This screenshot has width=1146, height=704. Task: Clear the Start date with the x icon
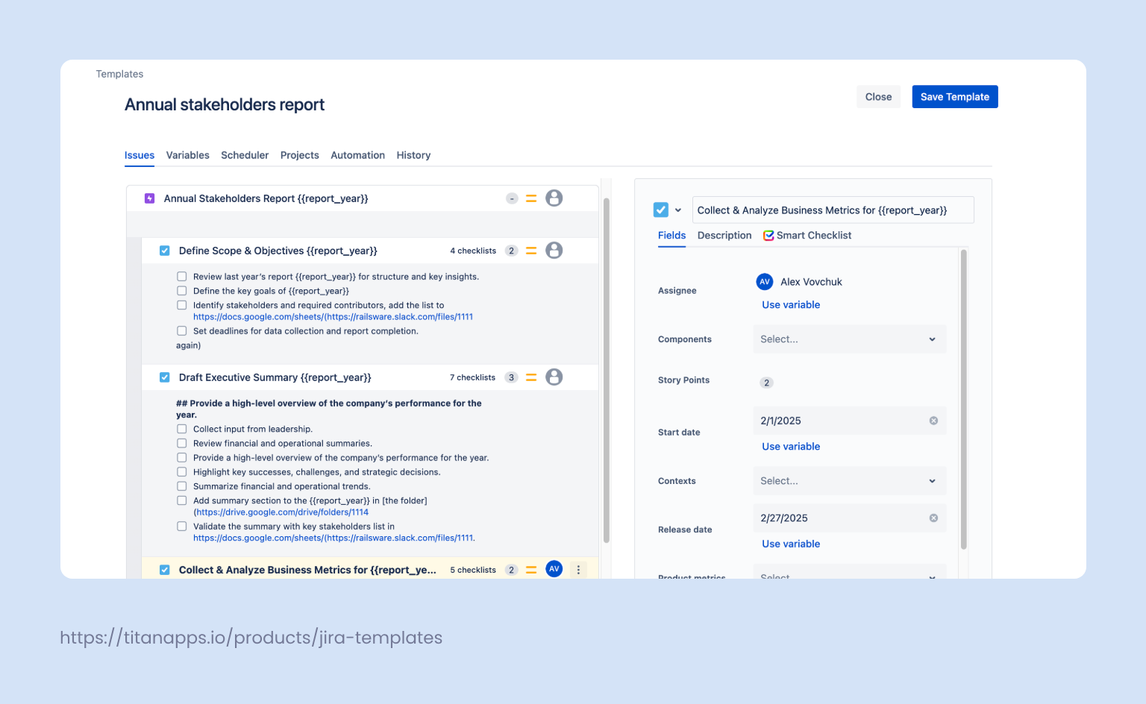[x=933, y=420]
